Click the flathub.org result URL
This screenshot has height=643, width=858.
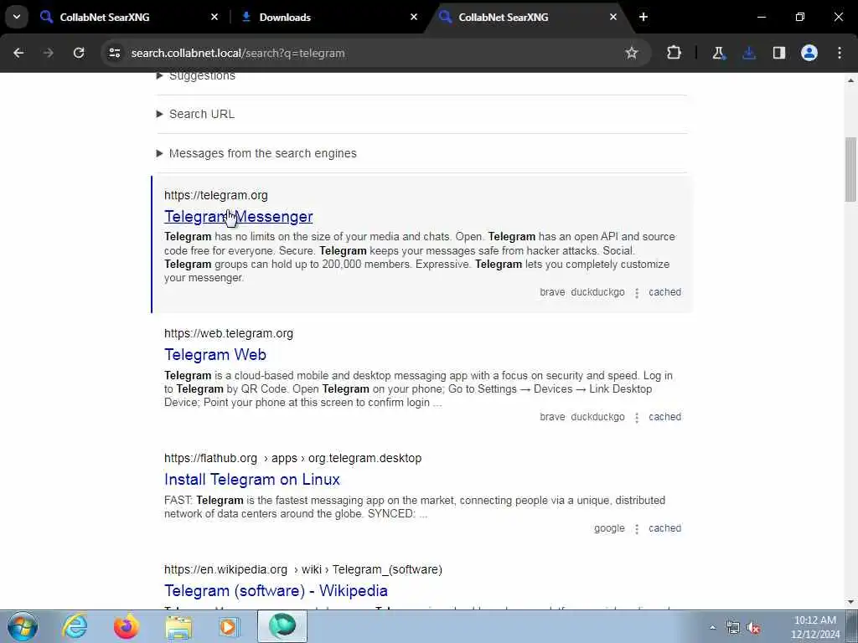292,458
